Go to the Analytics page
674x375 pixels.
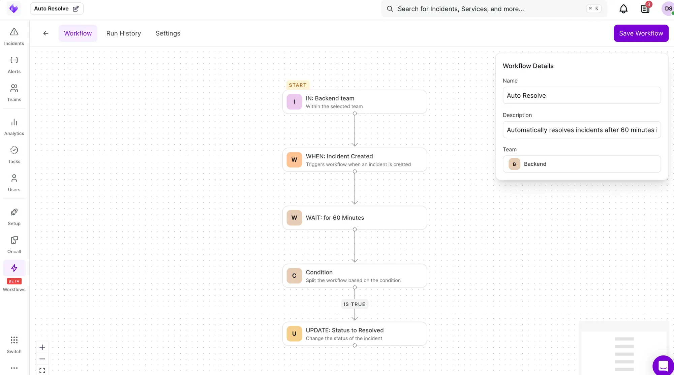coord(14,127)
